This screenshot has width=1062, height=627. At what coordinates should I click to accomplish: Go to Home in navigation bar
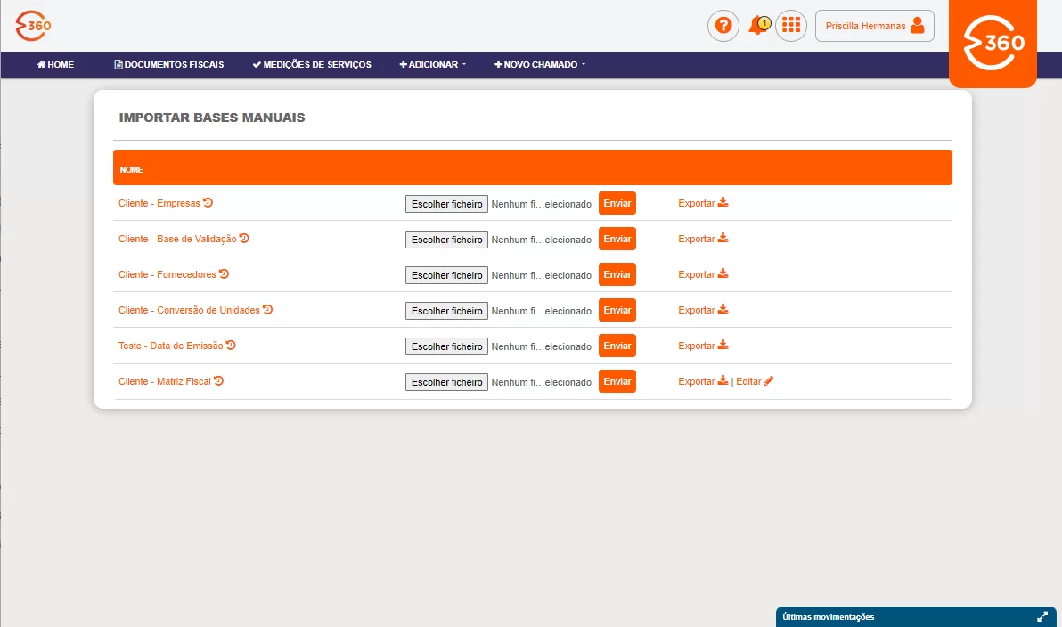[55, 64]
